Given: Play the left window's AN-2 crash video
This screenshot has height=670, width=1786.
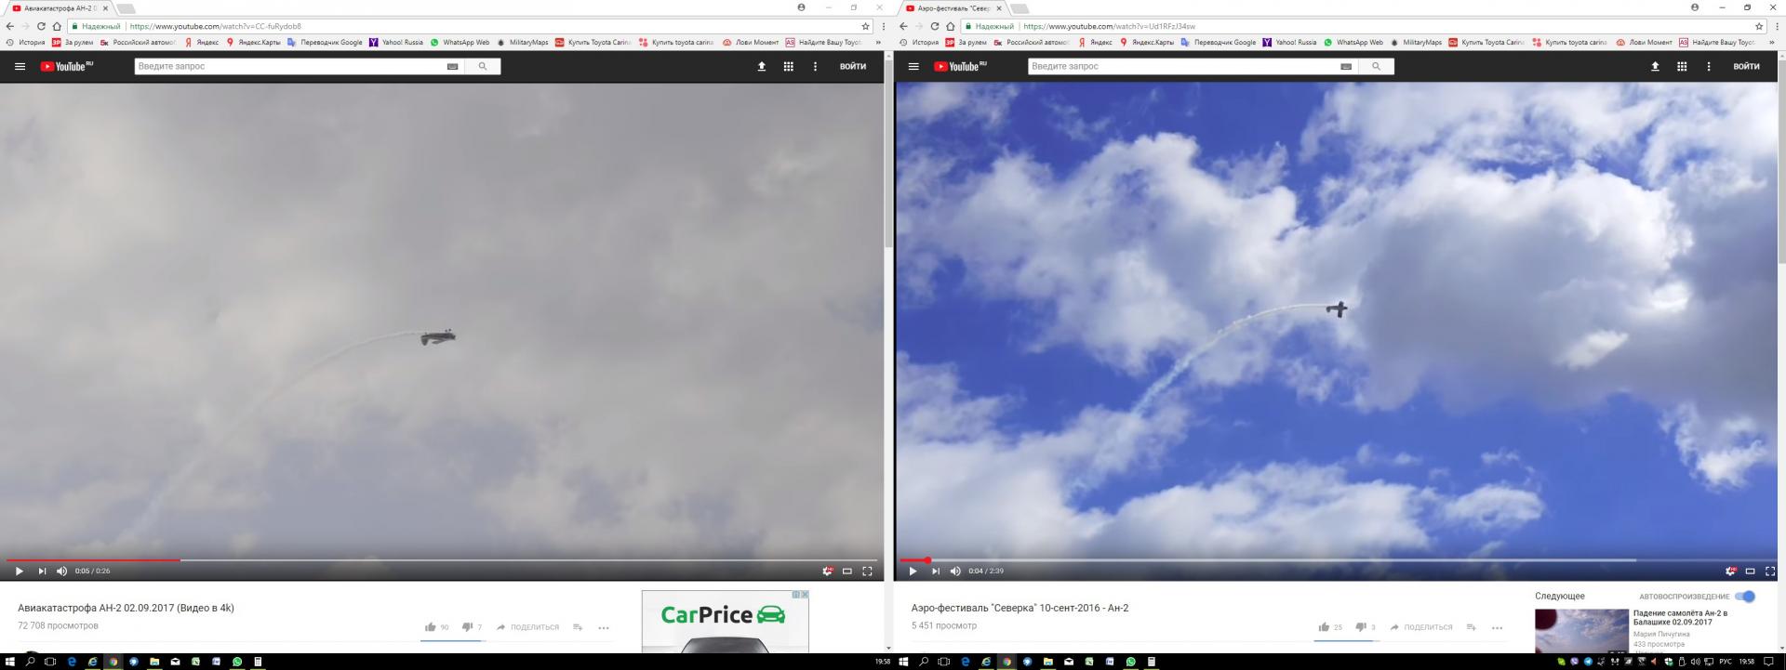Looking at the screenshot, I should pos(19,571).
